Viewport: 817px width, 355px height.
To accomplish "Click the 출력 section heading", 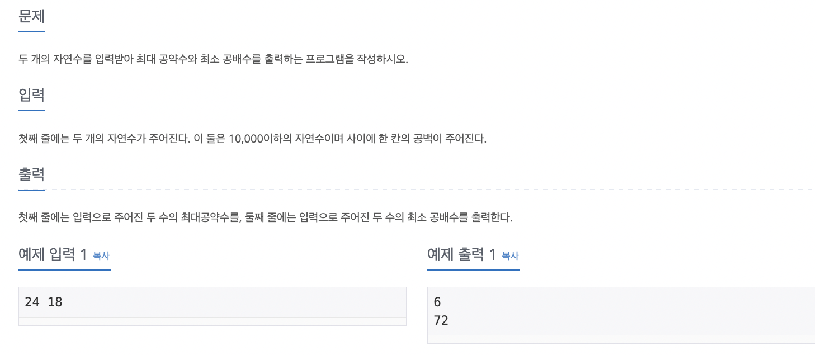I will pos(31,174).
